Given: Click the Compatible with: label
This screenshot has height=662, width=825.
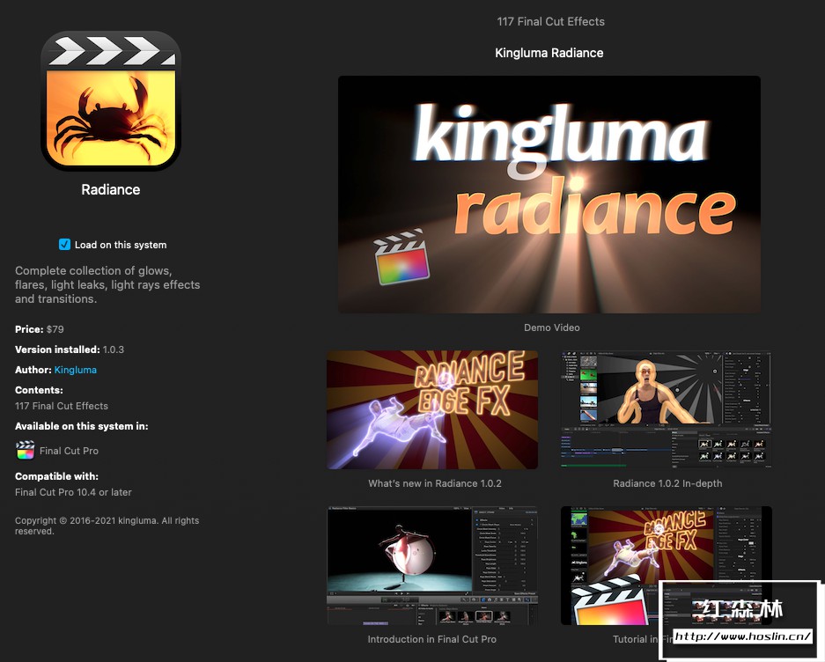Looking at the screenshot, I should click(x=57, y=476).
